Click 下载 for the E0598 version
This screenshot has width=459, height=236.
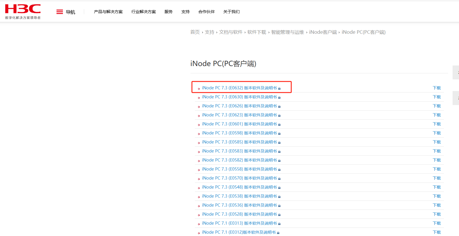[437, 133]
